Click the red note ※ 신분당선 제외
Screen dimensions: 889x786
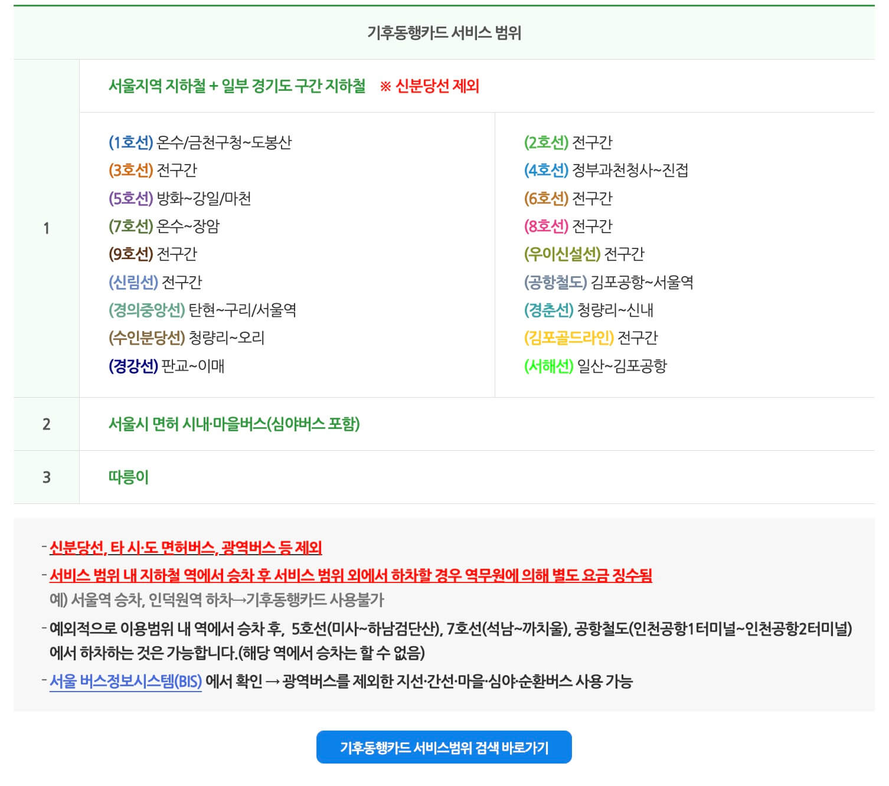point(429,86)
